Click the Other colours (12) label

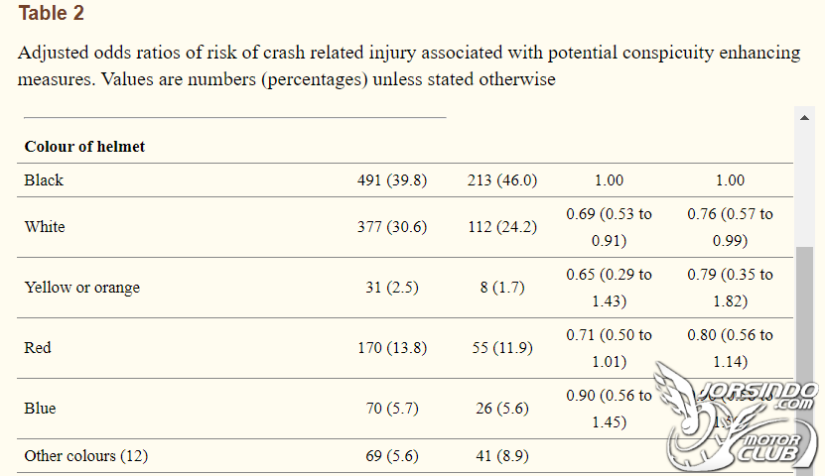coord(85,455)
